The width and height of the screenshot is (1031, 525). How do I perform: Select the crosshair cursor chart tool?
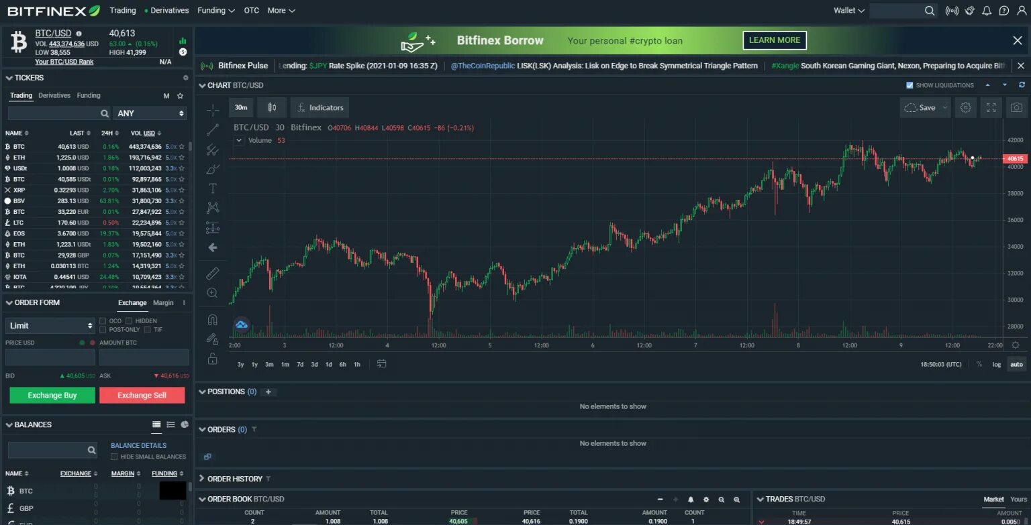coord(213,110)
